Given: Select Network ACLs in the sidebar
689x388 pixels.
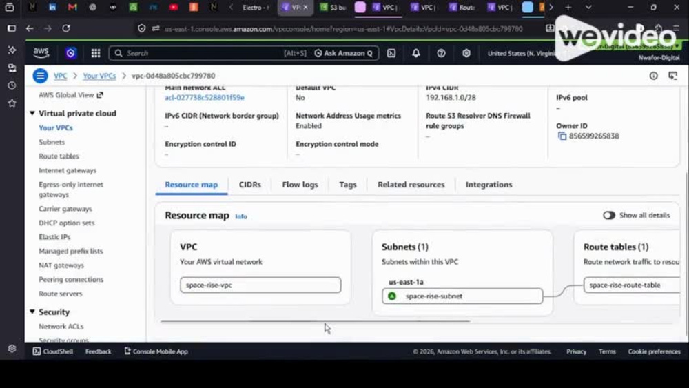Looking at the screenshot, I should tap(61, 326).
